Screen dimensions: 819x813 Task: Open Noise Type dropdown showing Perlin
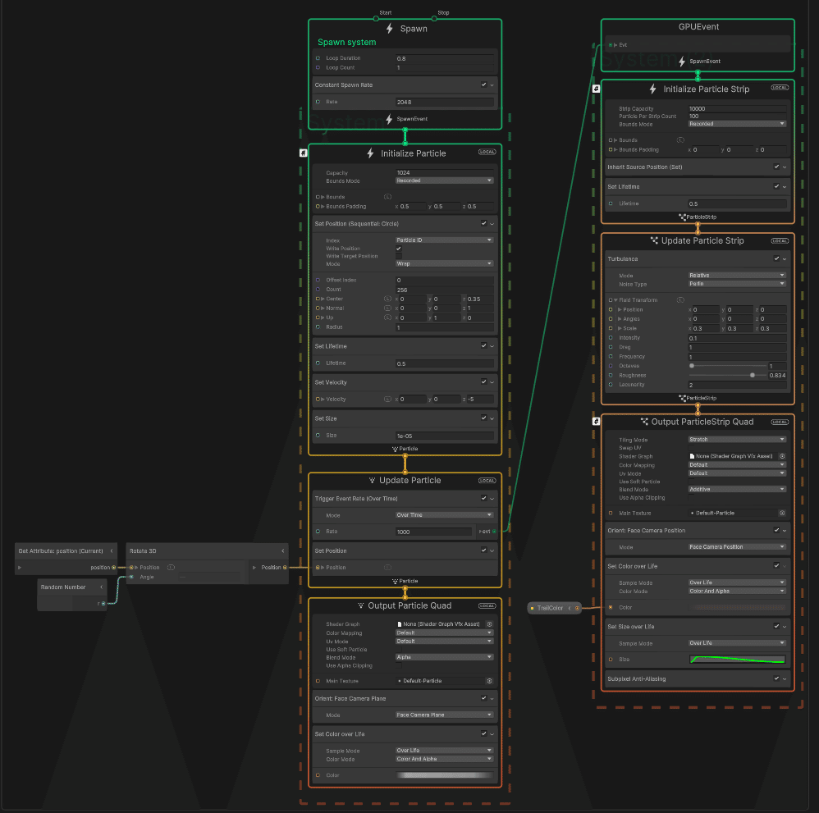click(x=738, y=284)
